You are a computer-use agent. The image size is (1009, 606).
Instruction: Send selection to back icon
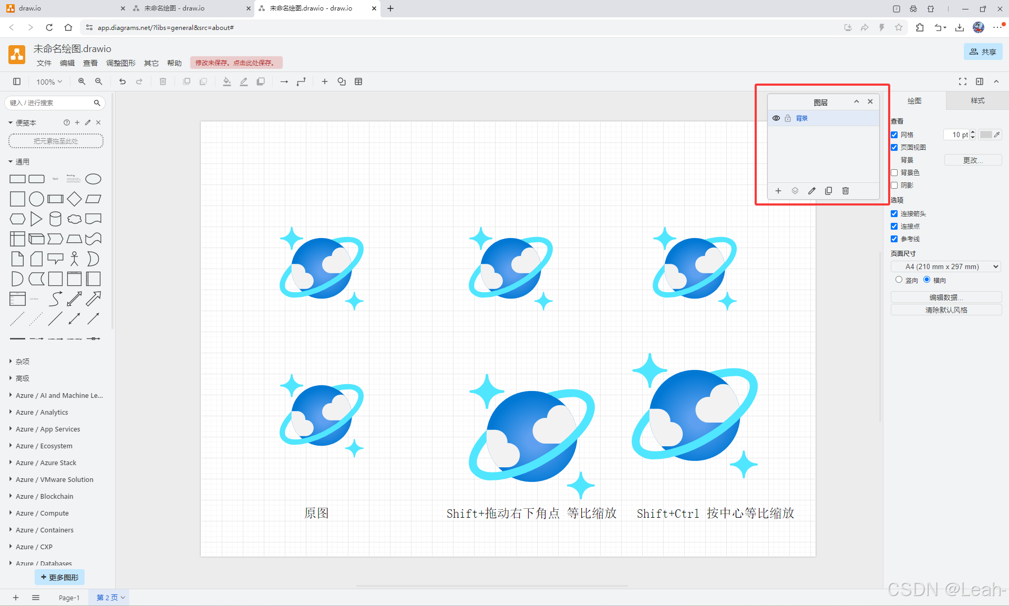pyautogui.click(x=203, y=81)
